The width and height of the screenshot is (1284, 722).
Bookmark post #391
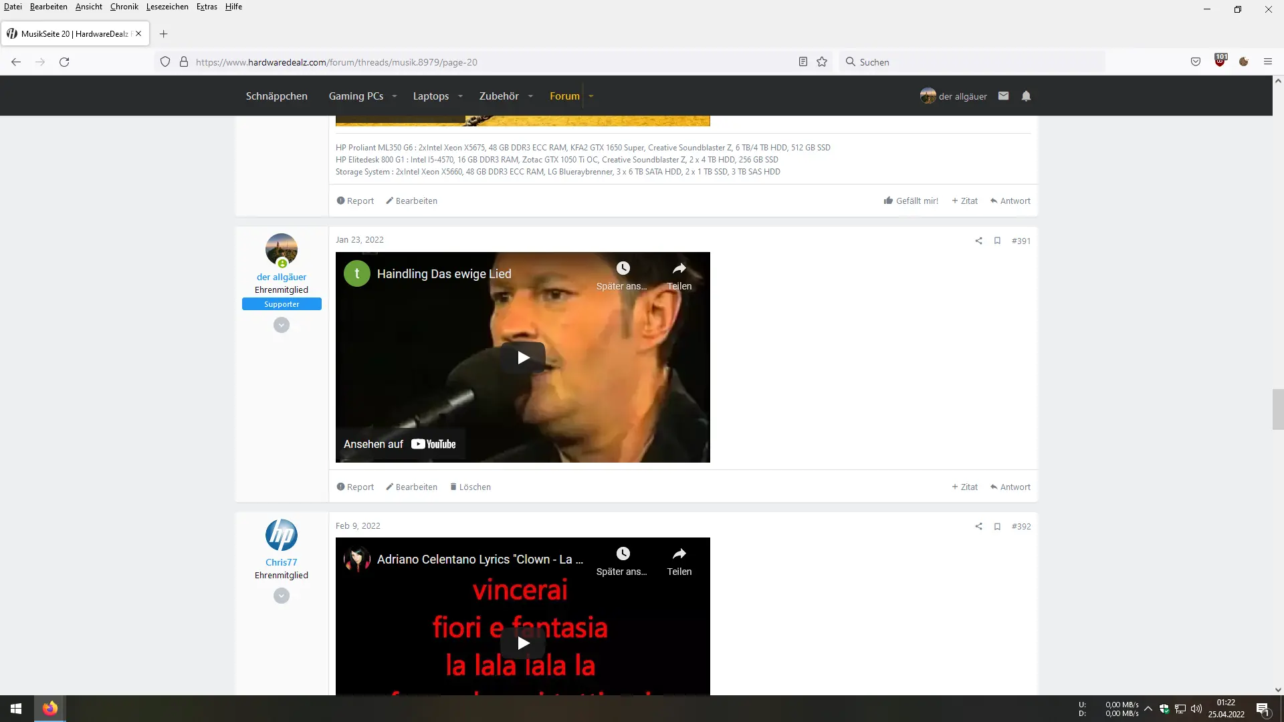point(997,241)
